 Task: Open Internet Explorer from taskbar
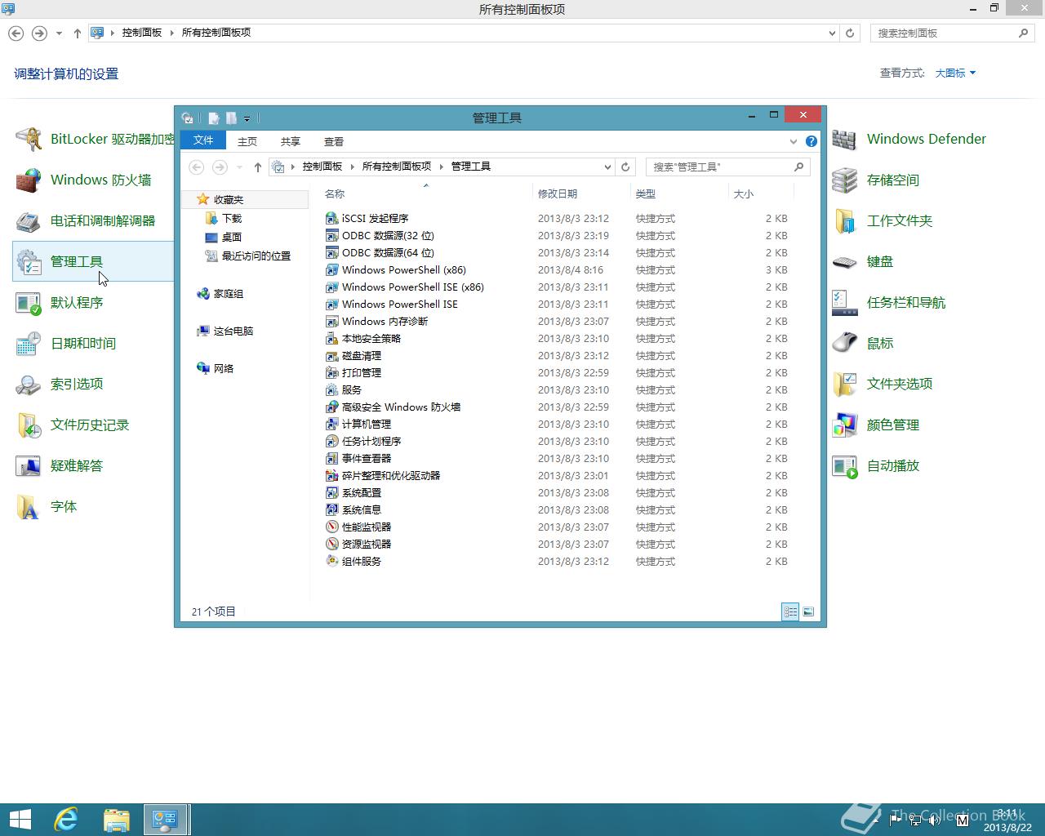point(66,819)
